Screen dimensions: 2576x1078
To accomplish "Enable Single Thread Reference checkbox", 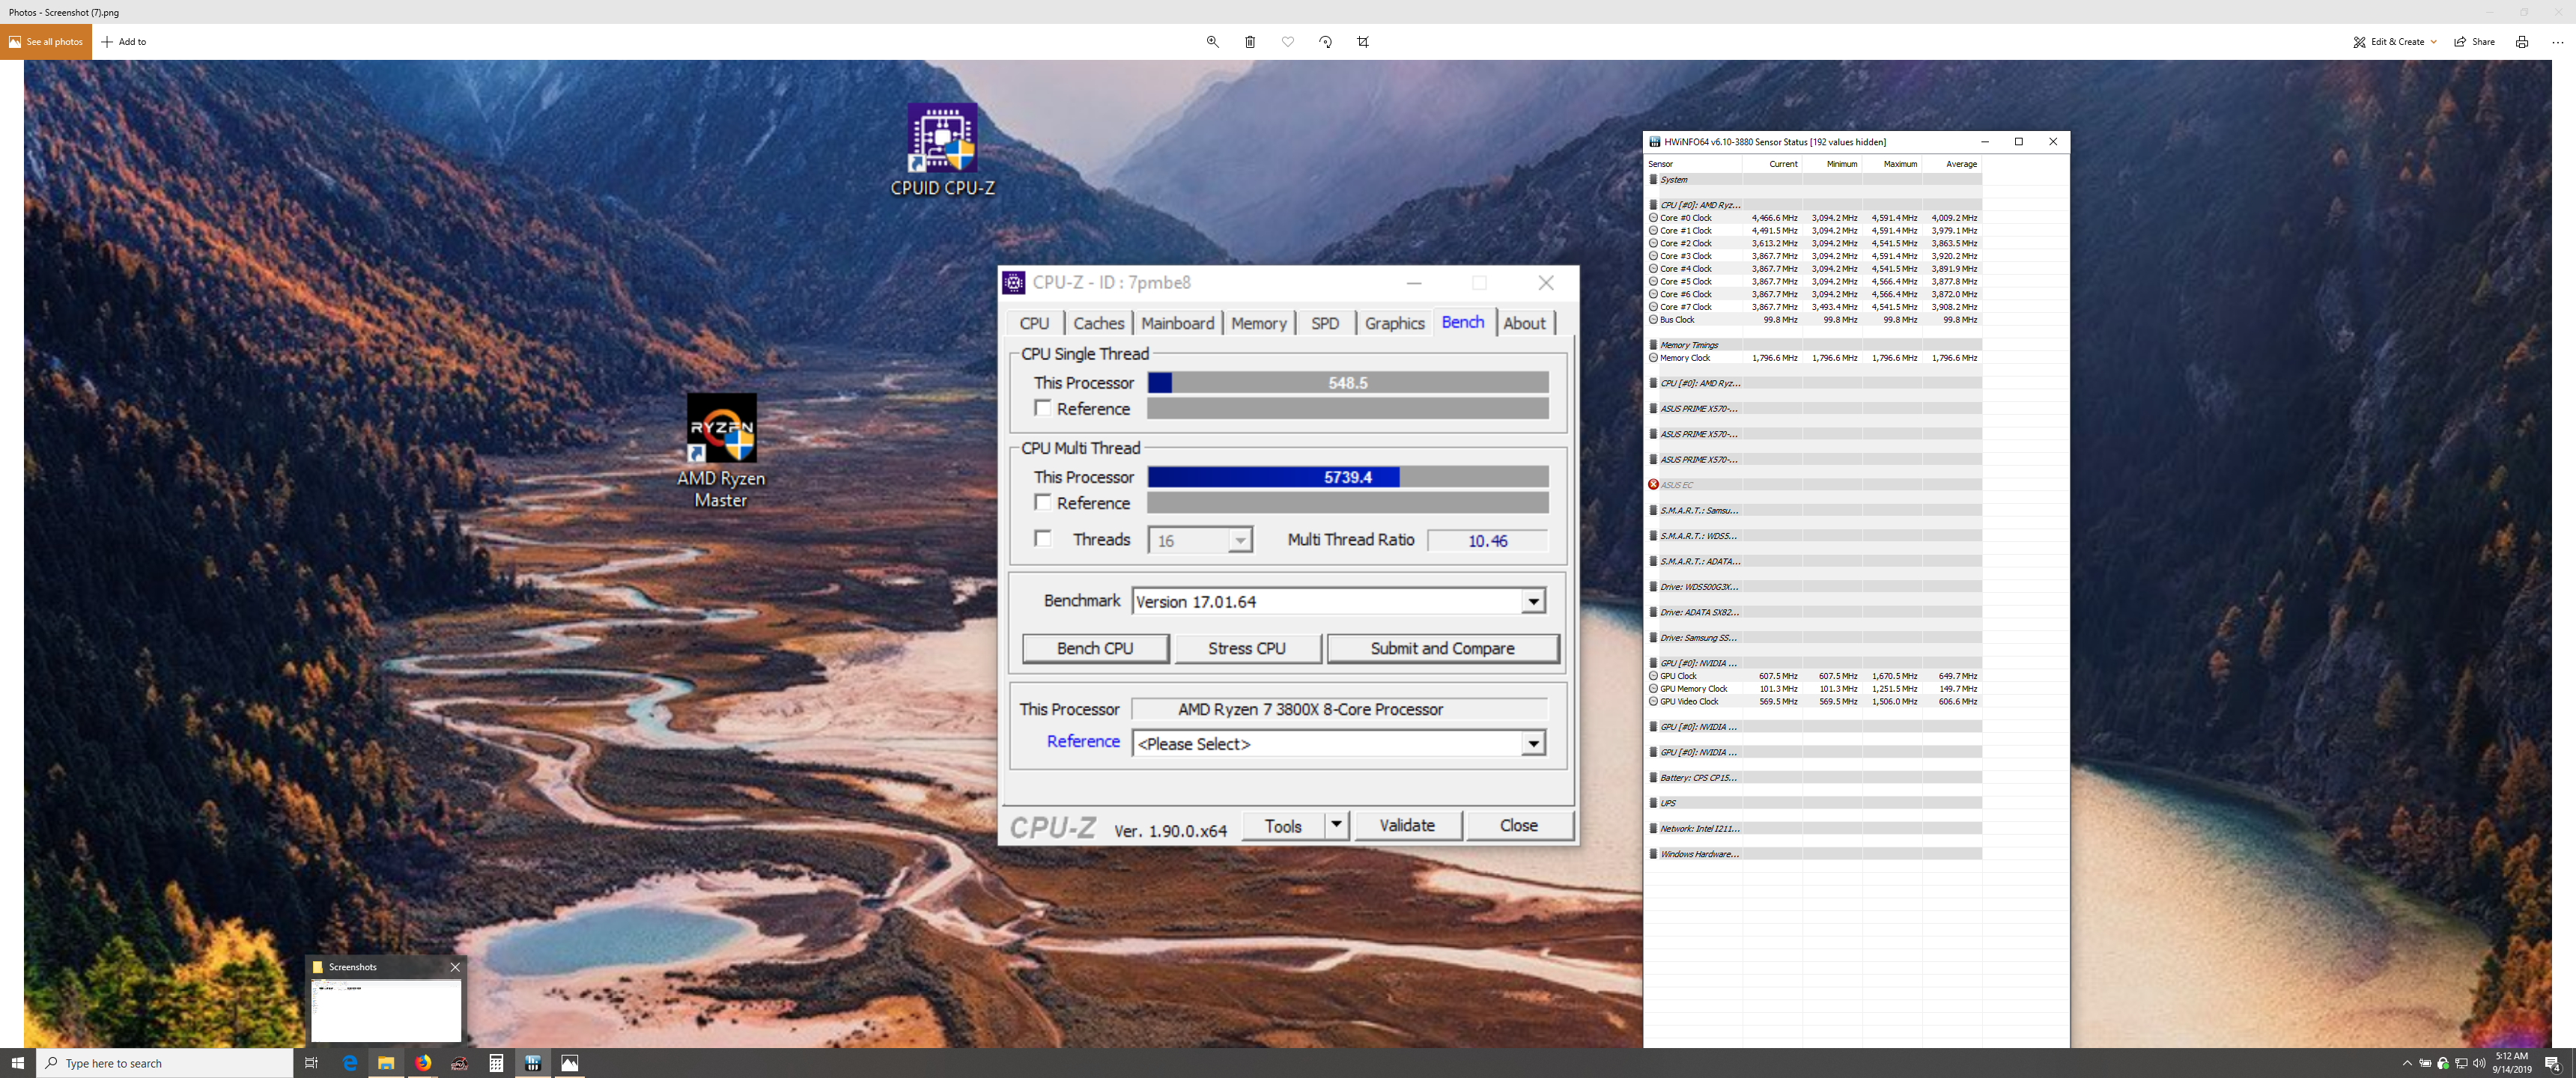I will [x=1043, y=408].
